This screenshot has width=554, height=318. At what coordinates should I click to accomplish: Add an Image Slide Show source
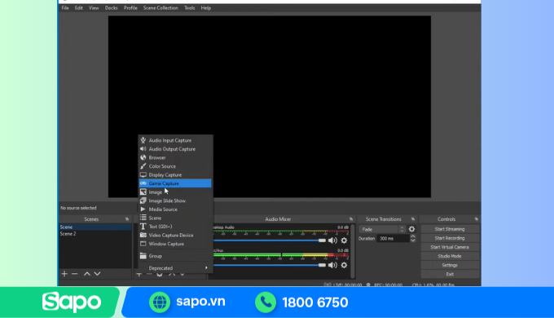click(175, 201)
